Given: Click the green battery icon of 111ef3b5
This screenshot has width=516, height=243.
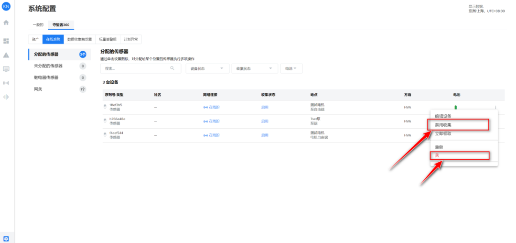Looking at the screenshot, I should pyautogui.click(x=456, y=107).
